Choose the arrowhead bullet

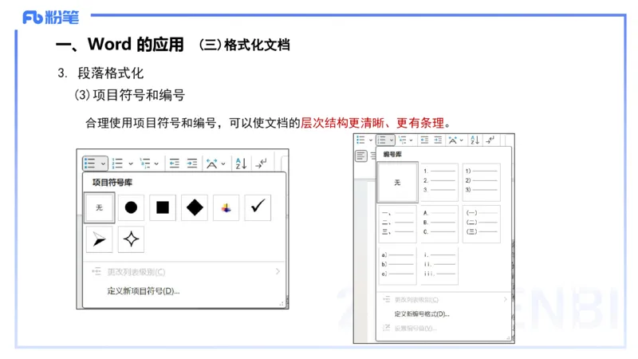(99, 239)
